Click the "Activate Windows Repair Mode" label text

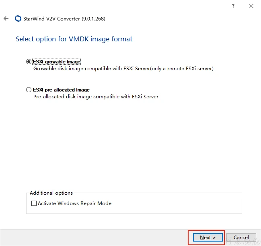[x=74, y=203]
